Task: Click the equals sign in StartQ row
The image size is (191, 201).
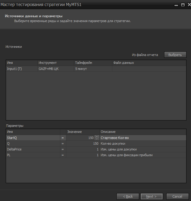Action: click(63, 138)
